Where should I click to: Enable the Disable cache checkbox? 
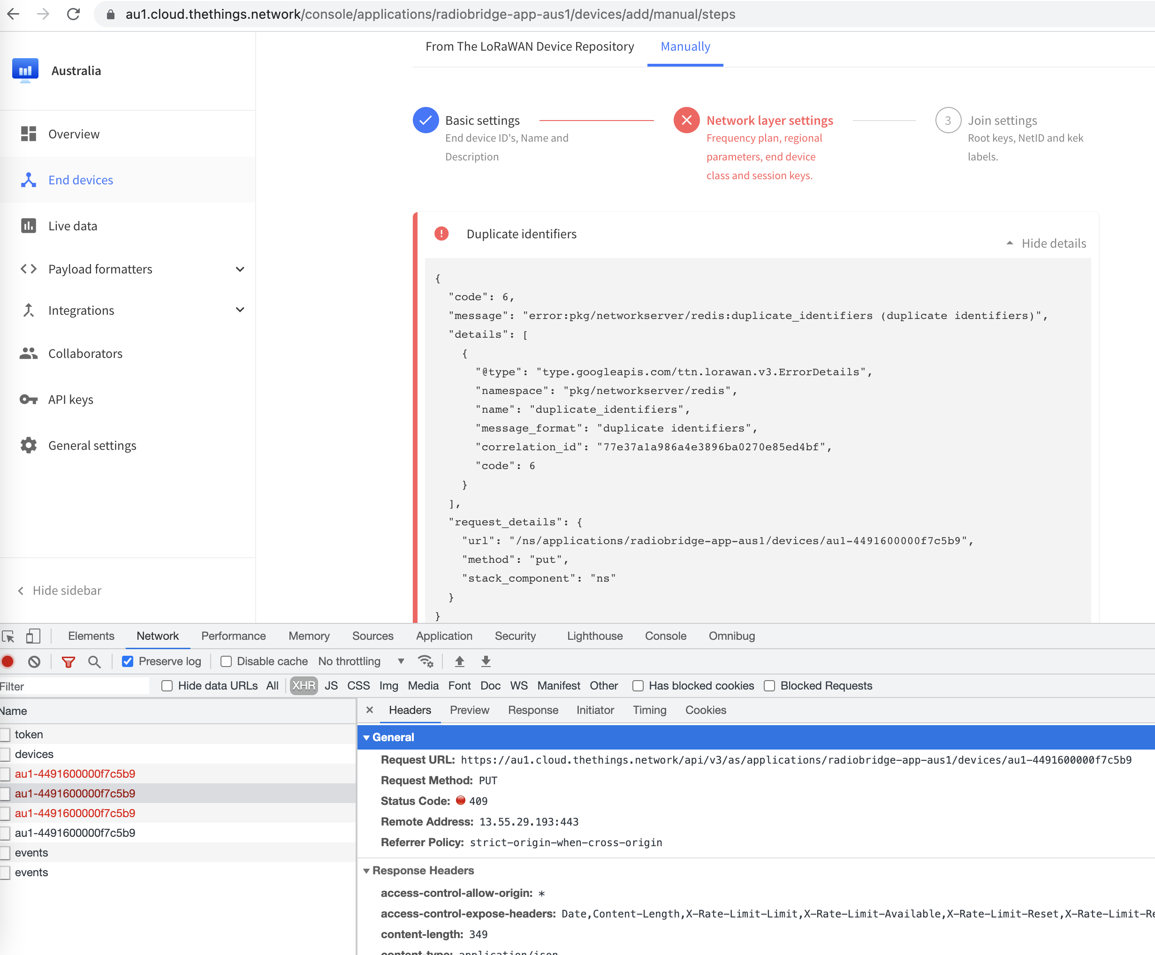[224, 660]
